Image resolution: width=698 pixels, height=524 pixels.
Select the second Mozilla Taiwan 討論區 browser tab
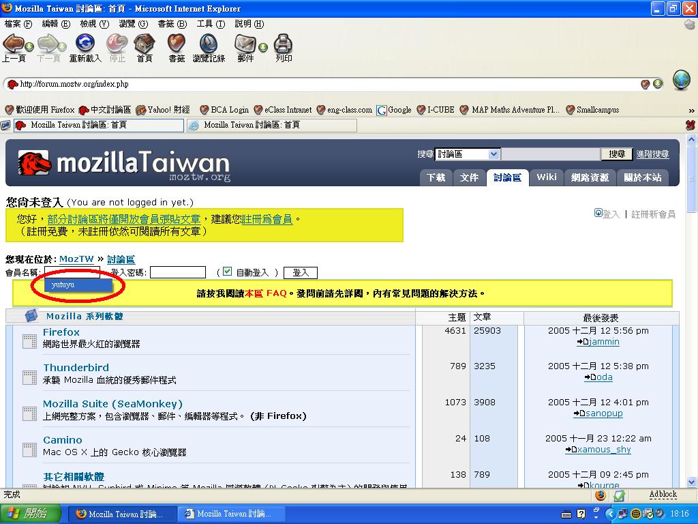click(x=272, y=126)
